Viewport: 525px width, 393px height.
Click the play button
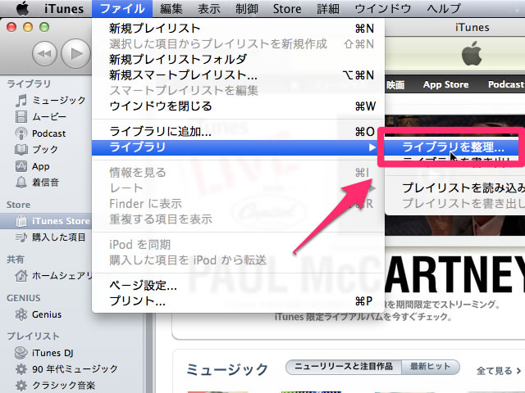click(75, 53)
